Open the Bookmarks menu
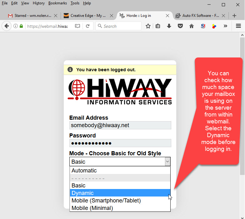 [57, 3]
